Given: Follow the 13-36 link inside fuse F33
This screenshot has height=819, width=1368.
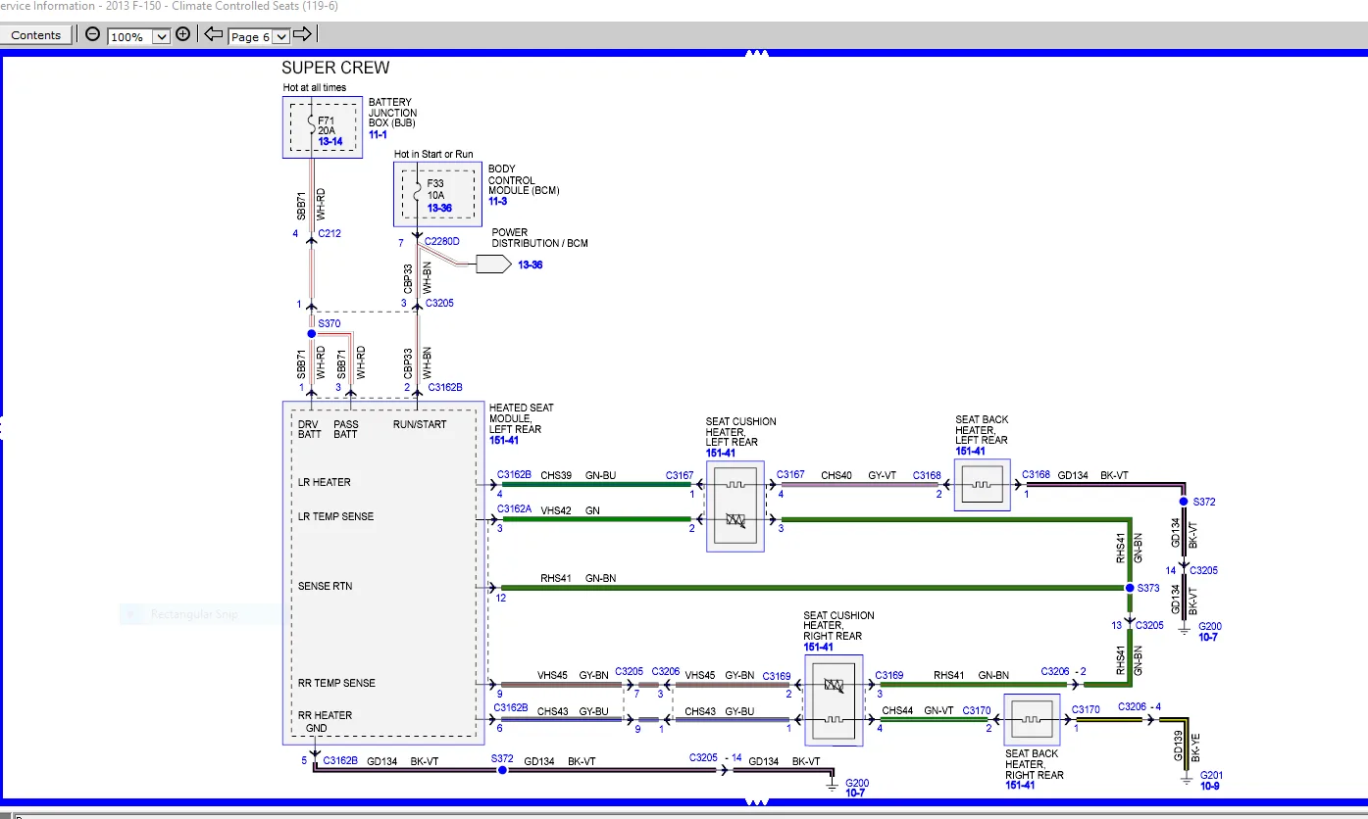Looking at the screenshot, I should coord(439,208).
